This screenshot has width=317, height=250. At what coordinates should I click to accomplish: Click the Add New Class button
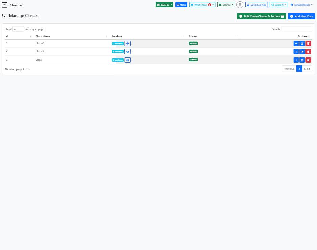[x=301, y=16]
